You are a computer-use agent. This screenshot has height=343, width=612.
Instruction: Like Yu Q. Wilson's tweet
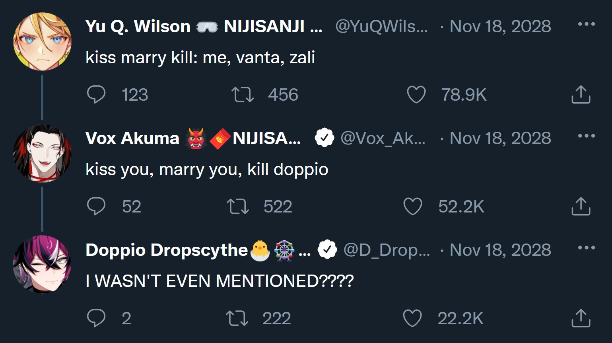[x=416, y=95]
